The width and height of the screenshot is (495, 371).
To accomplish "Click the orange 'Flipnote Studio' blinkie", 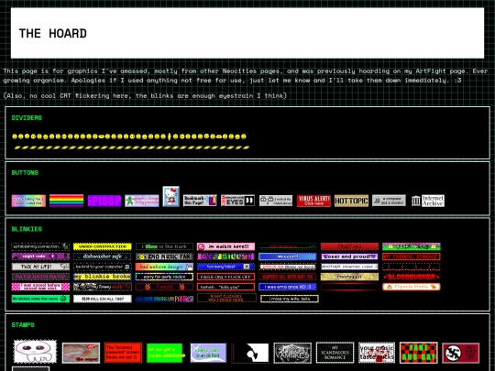I will [412, 287].
